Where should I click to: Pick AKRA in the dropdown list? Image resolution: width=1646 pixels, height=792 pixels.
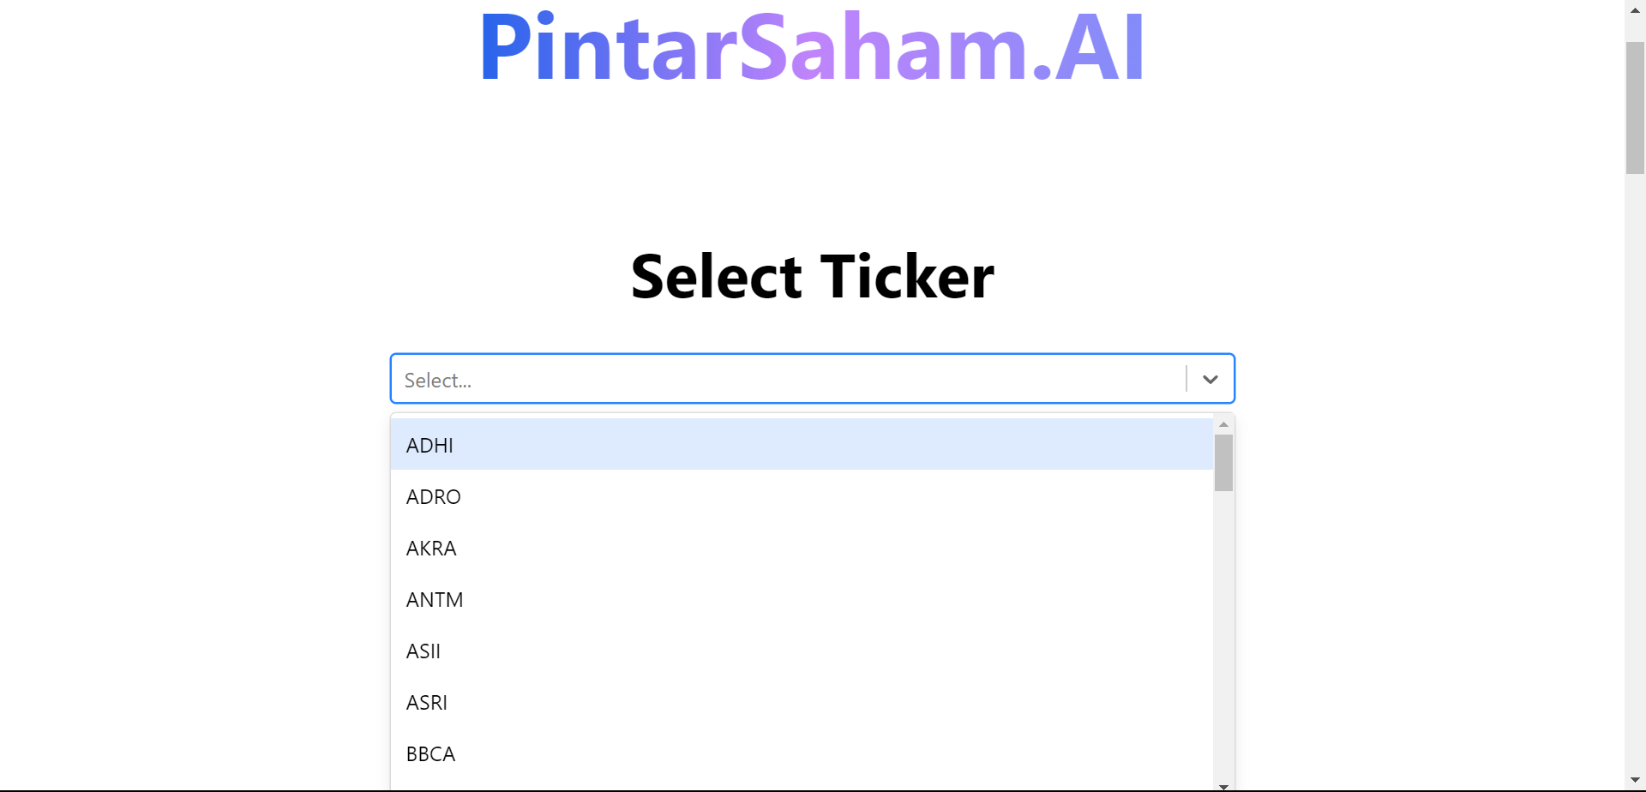coord(431,548)
